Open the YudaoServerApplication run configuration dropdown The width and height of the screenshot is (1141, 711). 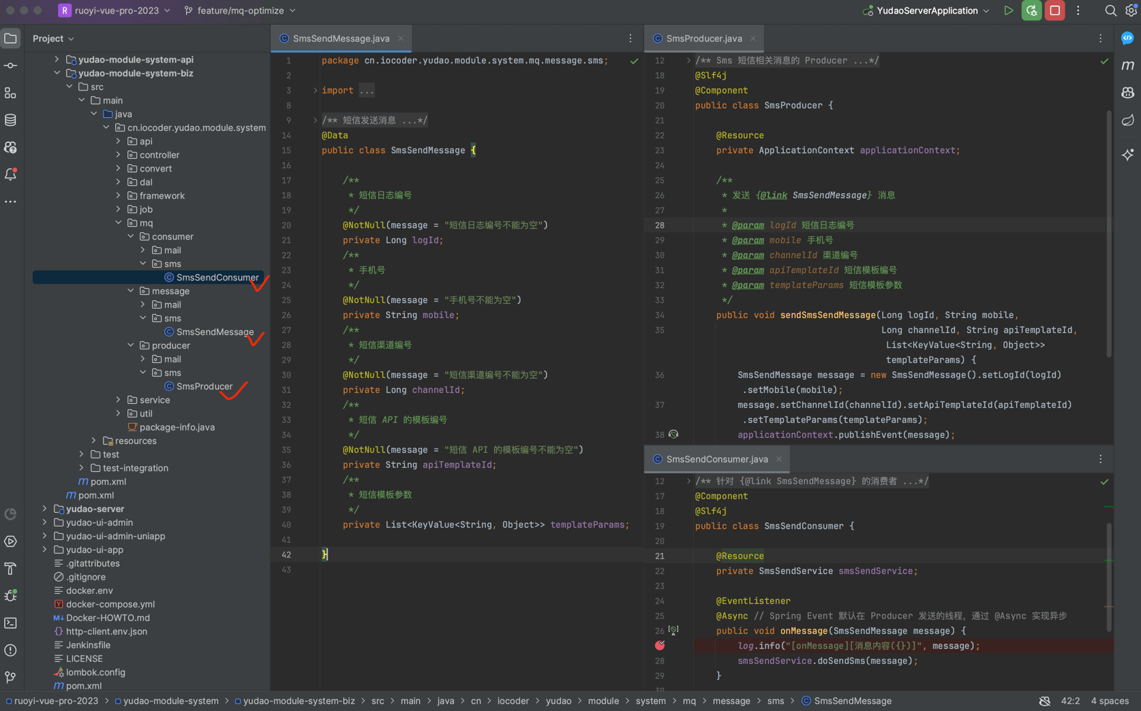(x=927, y=11)
